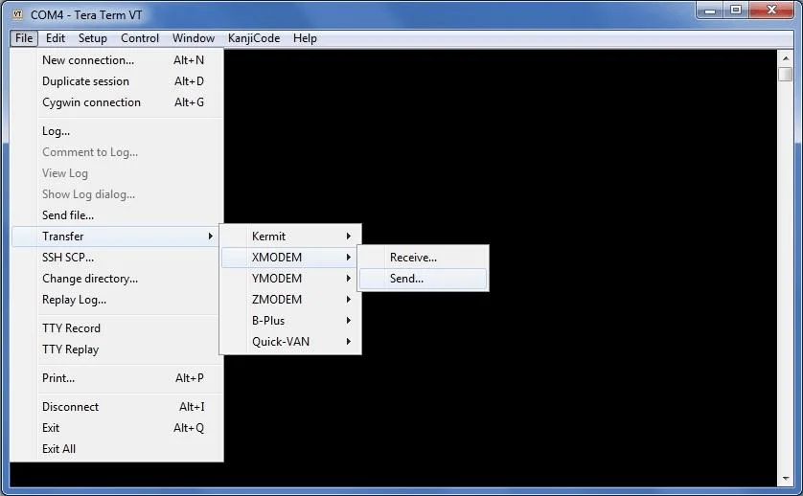Click the scrollbar down arrow
This screenshot has width=803, height=496.
[x=785, y=479]
